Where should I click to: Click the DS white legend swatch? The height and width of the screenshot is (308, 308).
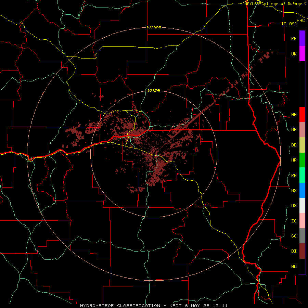tap(302, 205)
